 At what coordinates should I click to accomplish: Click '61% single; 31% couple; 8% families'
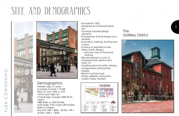pyautogui.click(x=56, y=105)
